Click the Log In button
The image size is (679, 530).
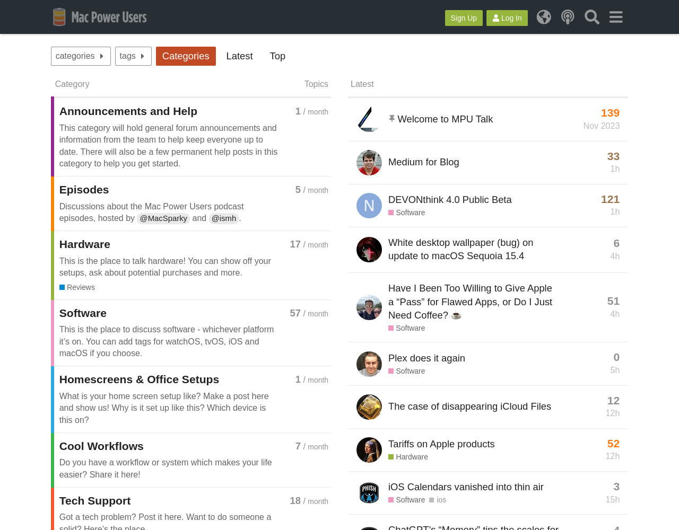(507, 18)
